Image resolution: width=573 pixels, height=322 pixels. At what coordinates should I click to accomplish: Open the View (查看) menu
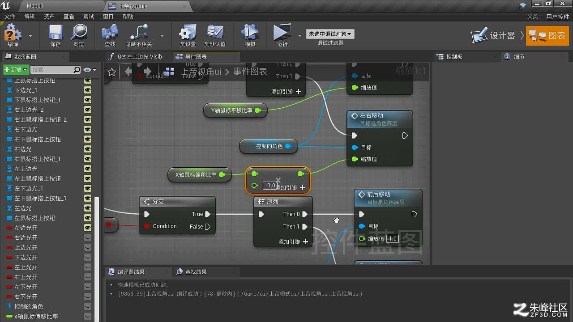click(69, 17)
